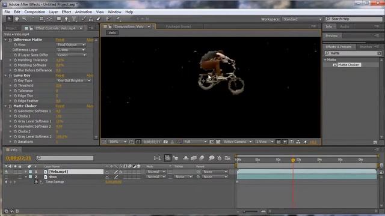
Task: Switch to the Project tab
Action: (x=11, y=28)
